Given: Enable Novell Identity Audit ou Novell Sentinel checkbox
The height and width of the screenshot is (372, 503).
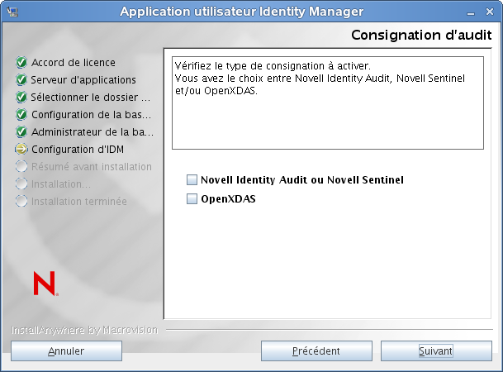Looking at the screenshot, I should pyautogui.click(x=192, y=179).
